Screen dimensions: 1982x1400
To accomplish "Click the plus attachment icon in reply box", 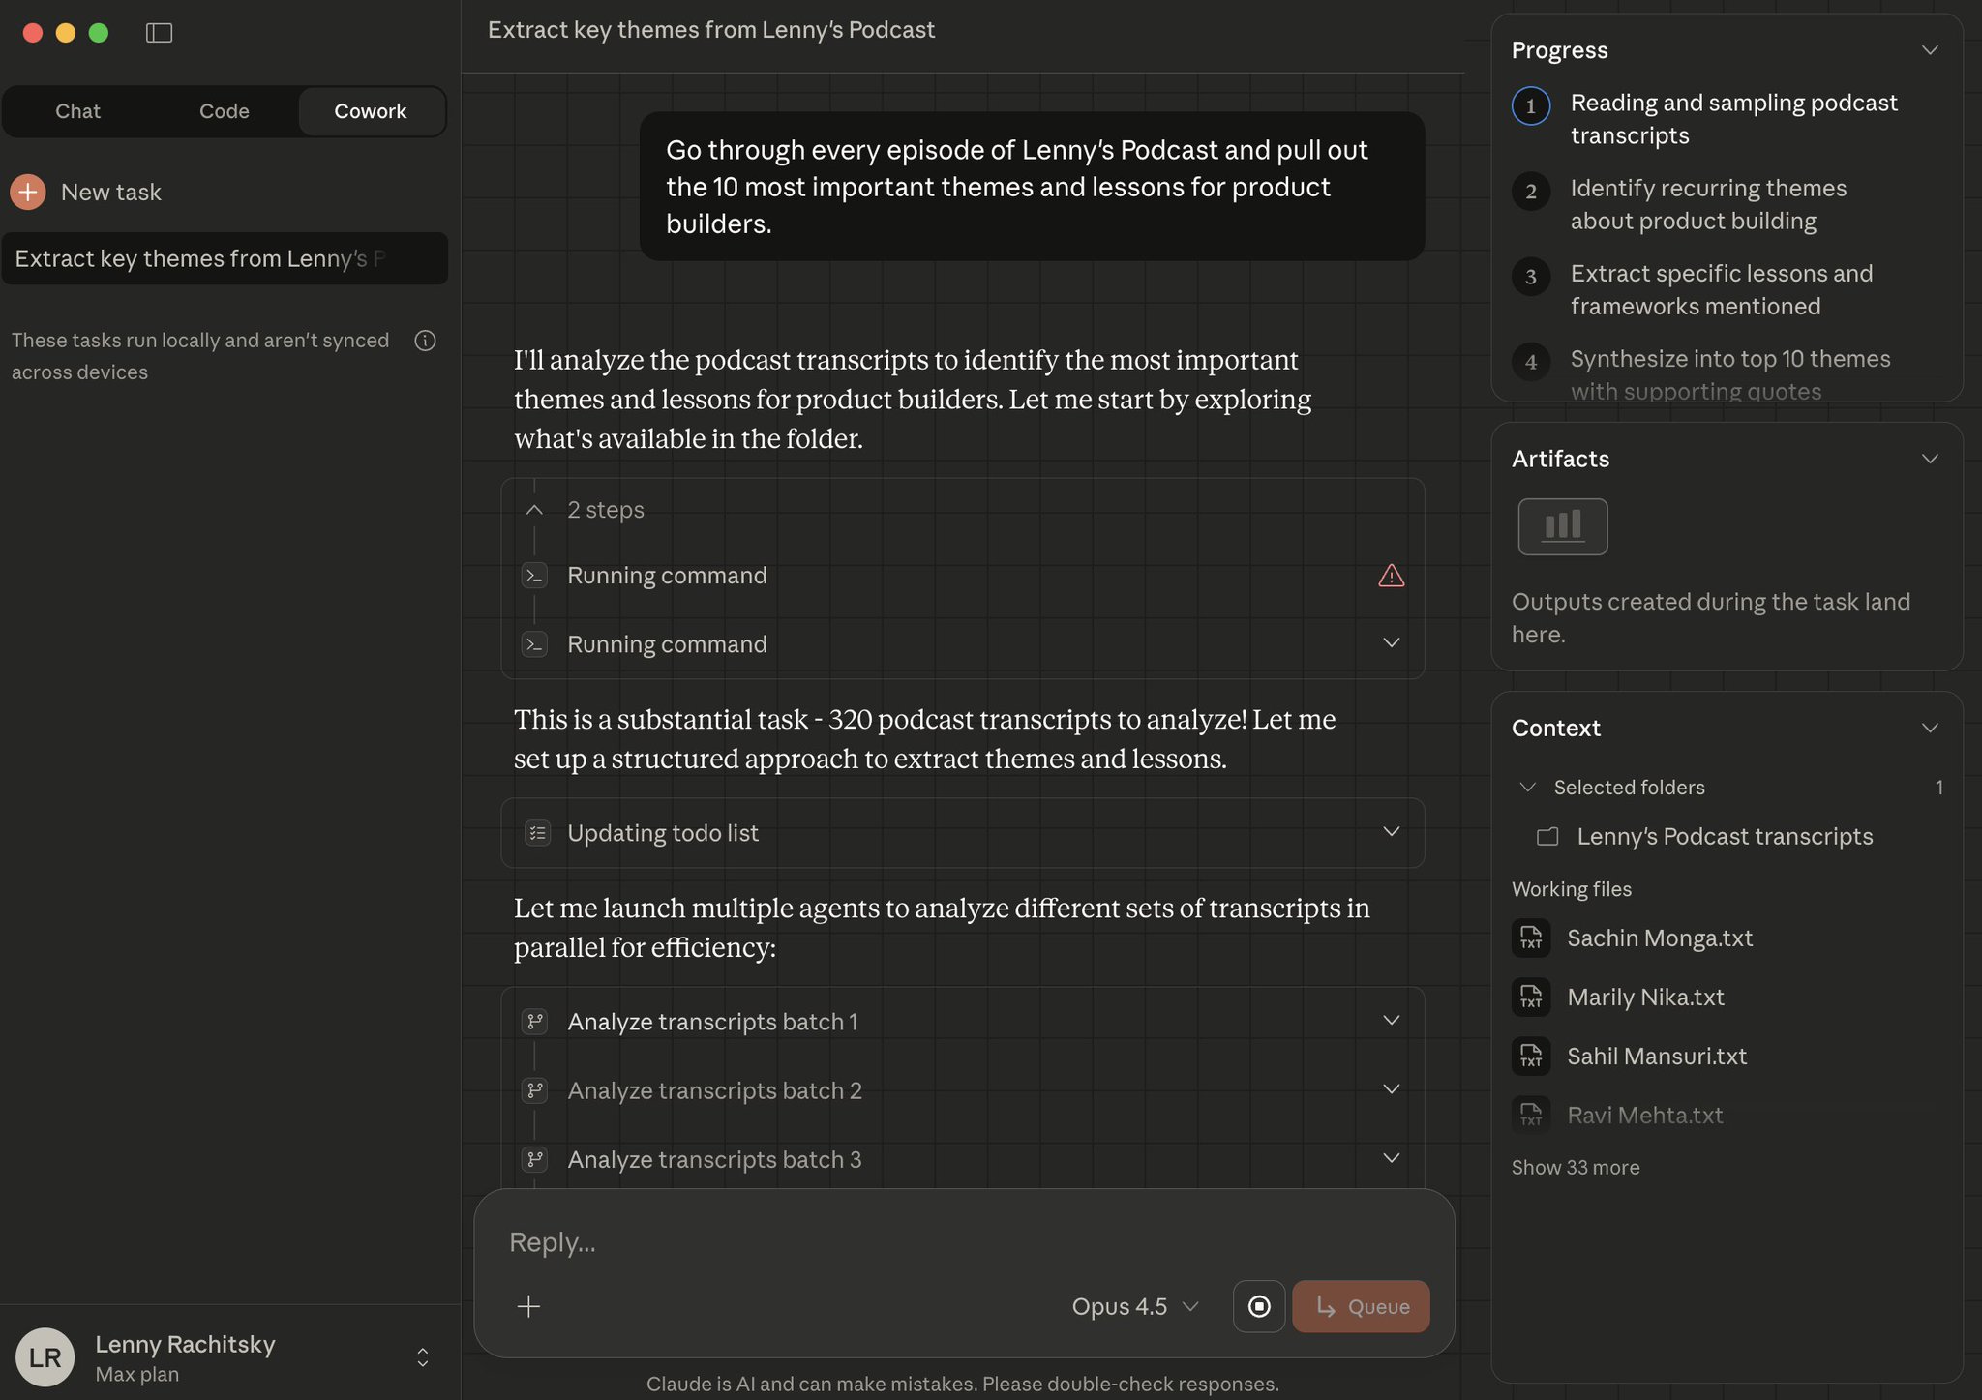I will point(528,1306).
